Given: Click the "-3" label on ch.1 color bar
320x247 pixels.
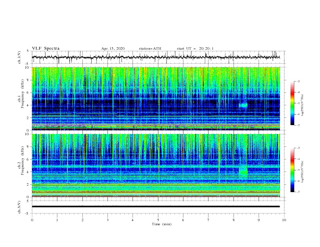Looking at the screenshot, I should (298, 81).
